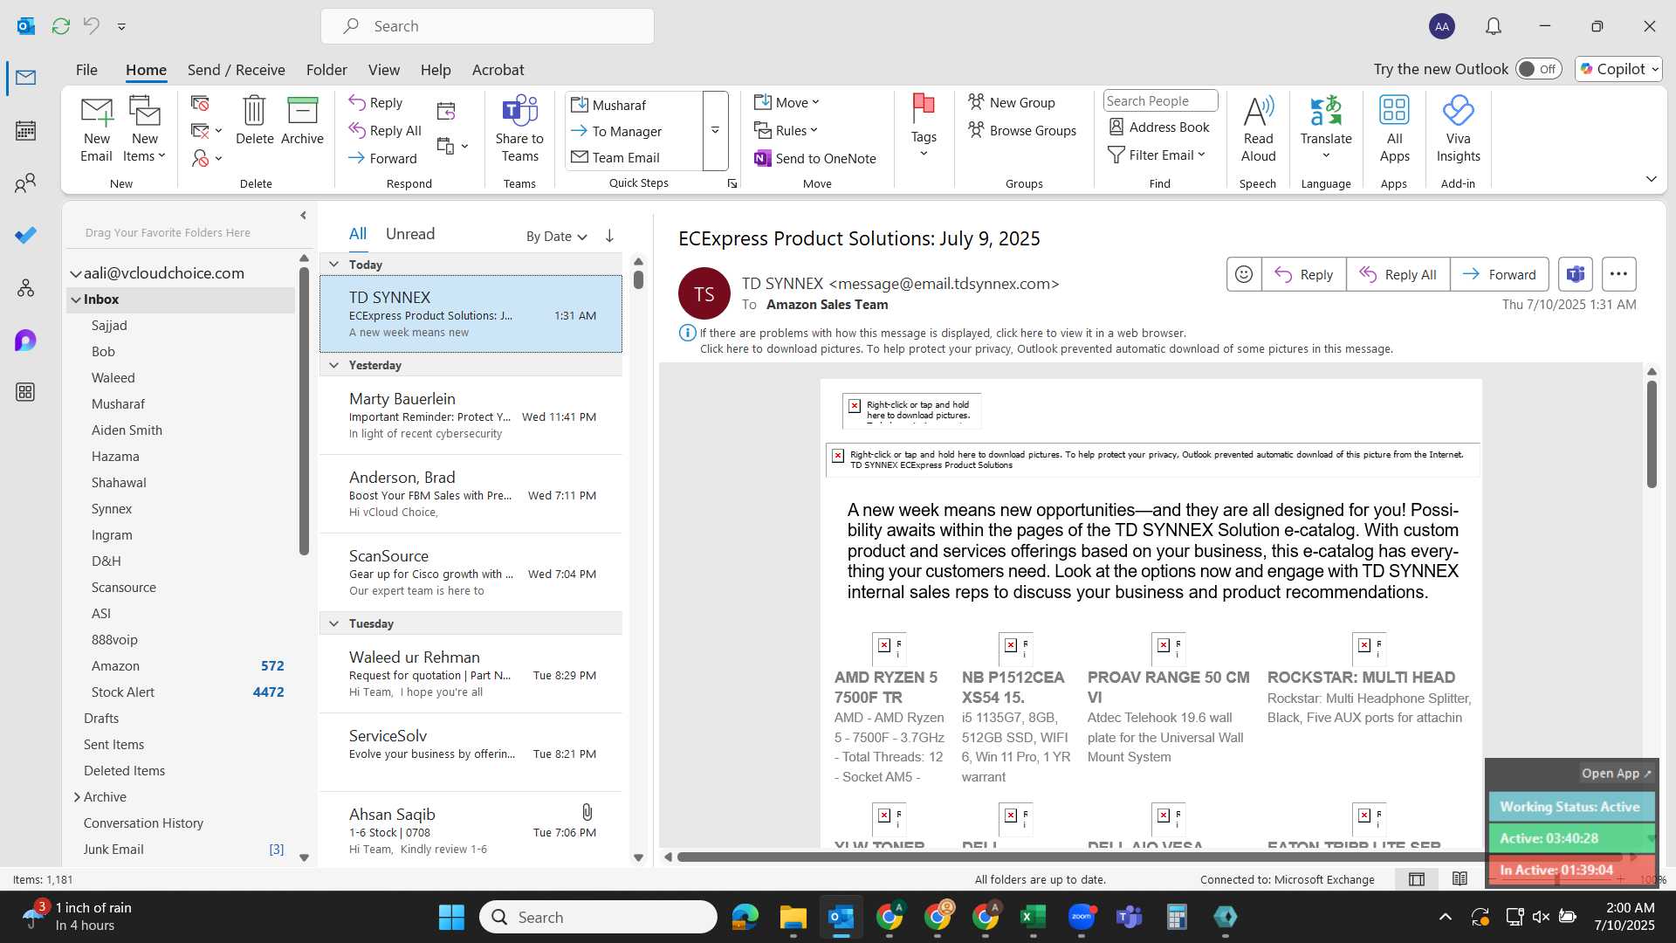Open the Rules dropdown

pyautogui.click(x=786, y=130)
